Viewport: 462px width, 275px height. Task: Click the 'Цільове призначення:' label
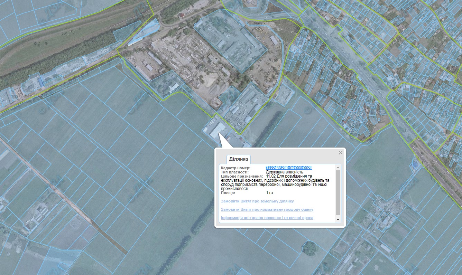(242, 176)
